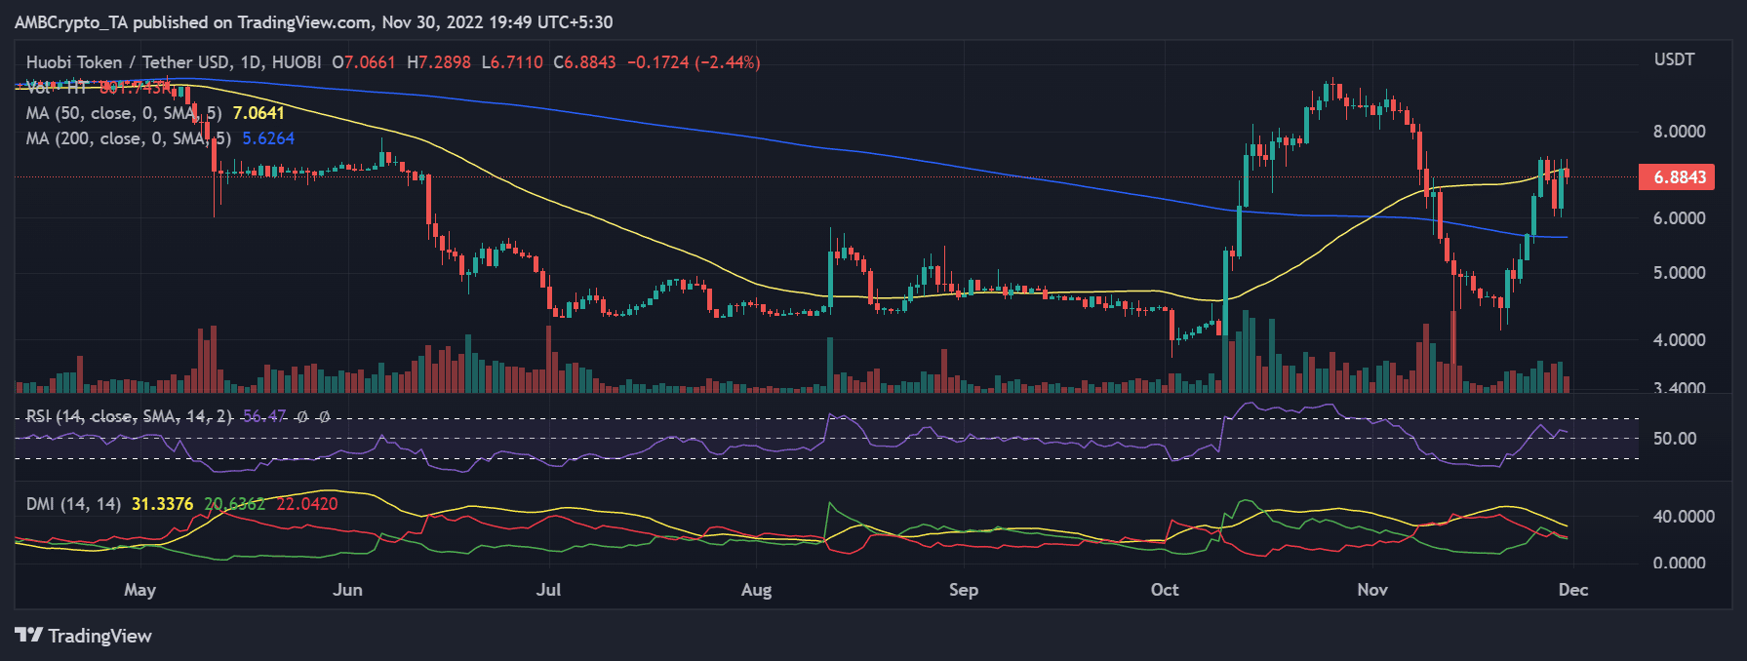
Task: Click the May label on time axis
Action: 140,590
